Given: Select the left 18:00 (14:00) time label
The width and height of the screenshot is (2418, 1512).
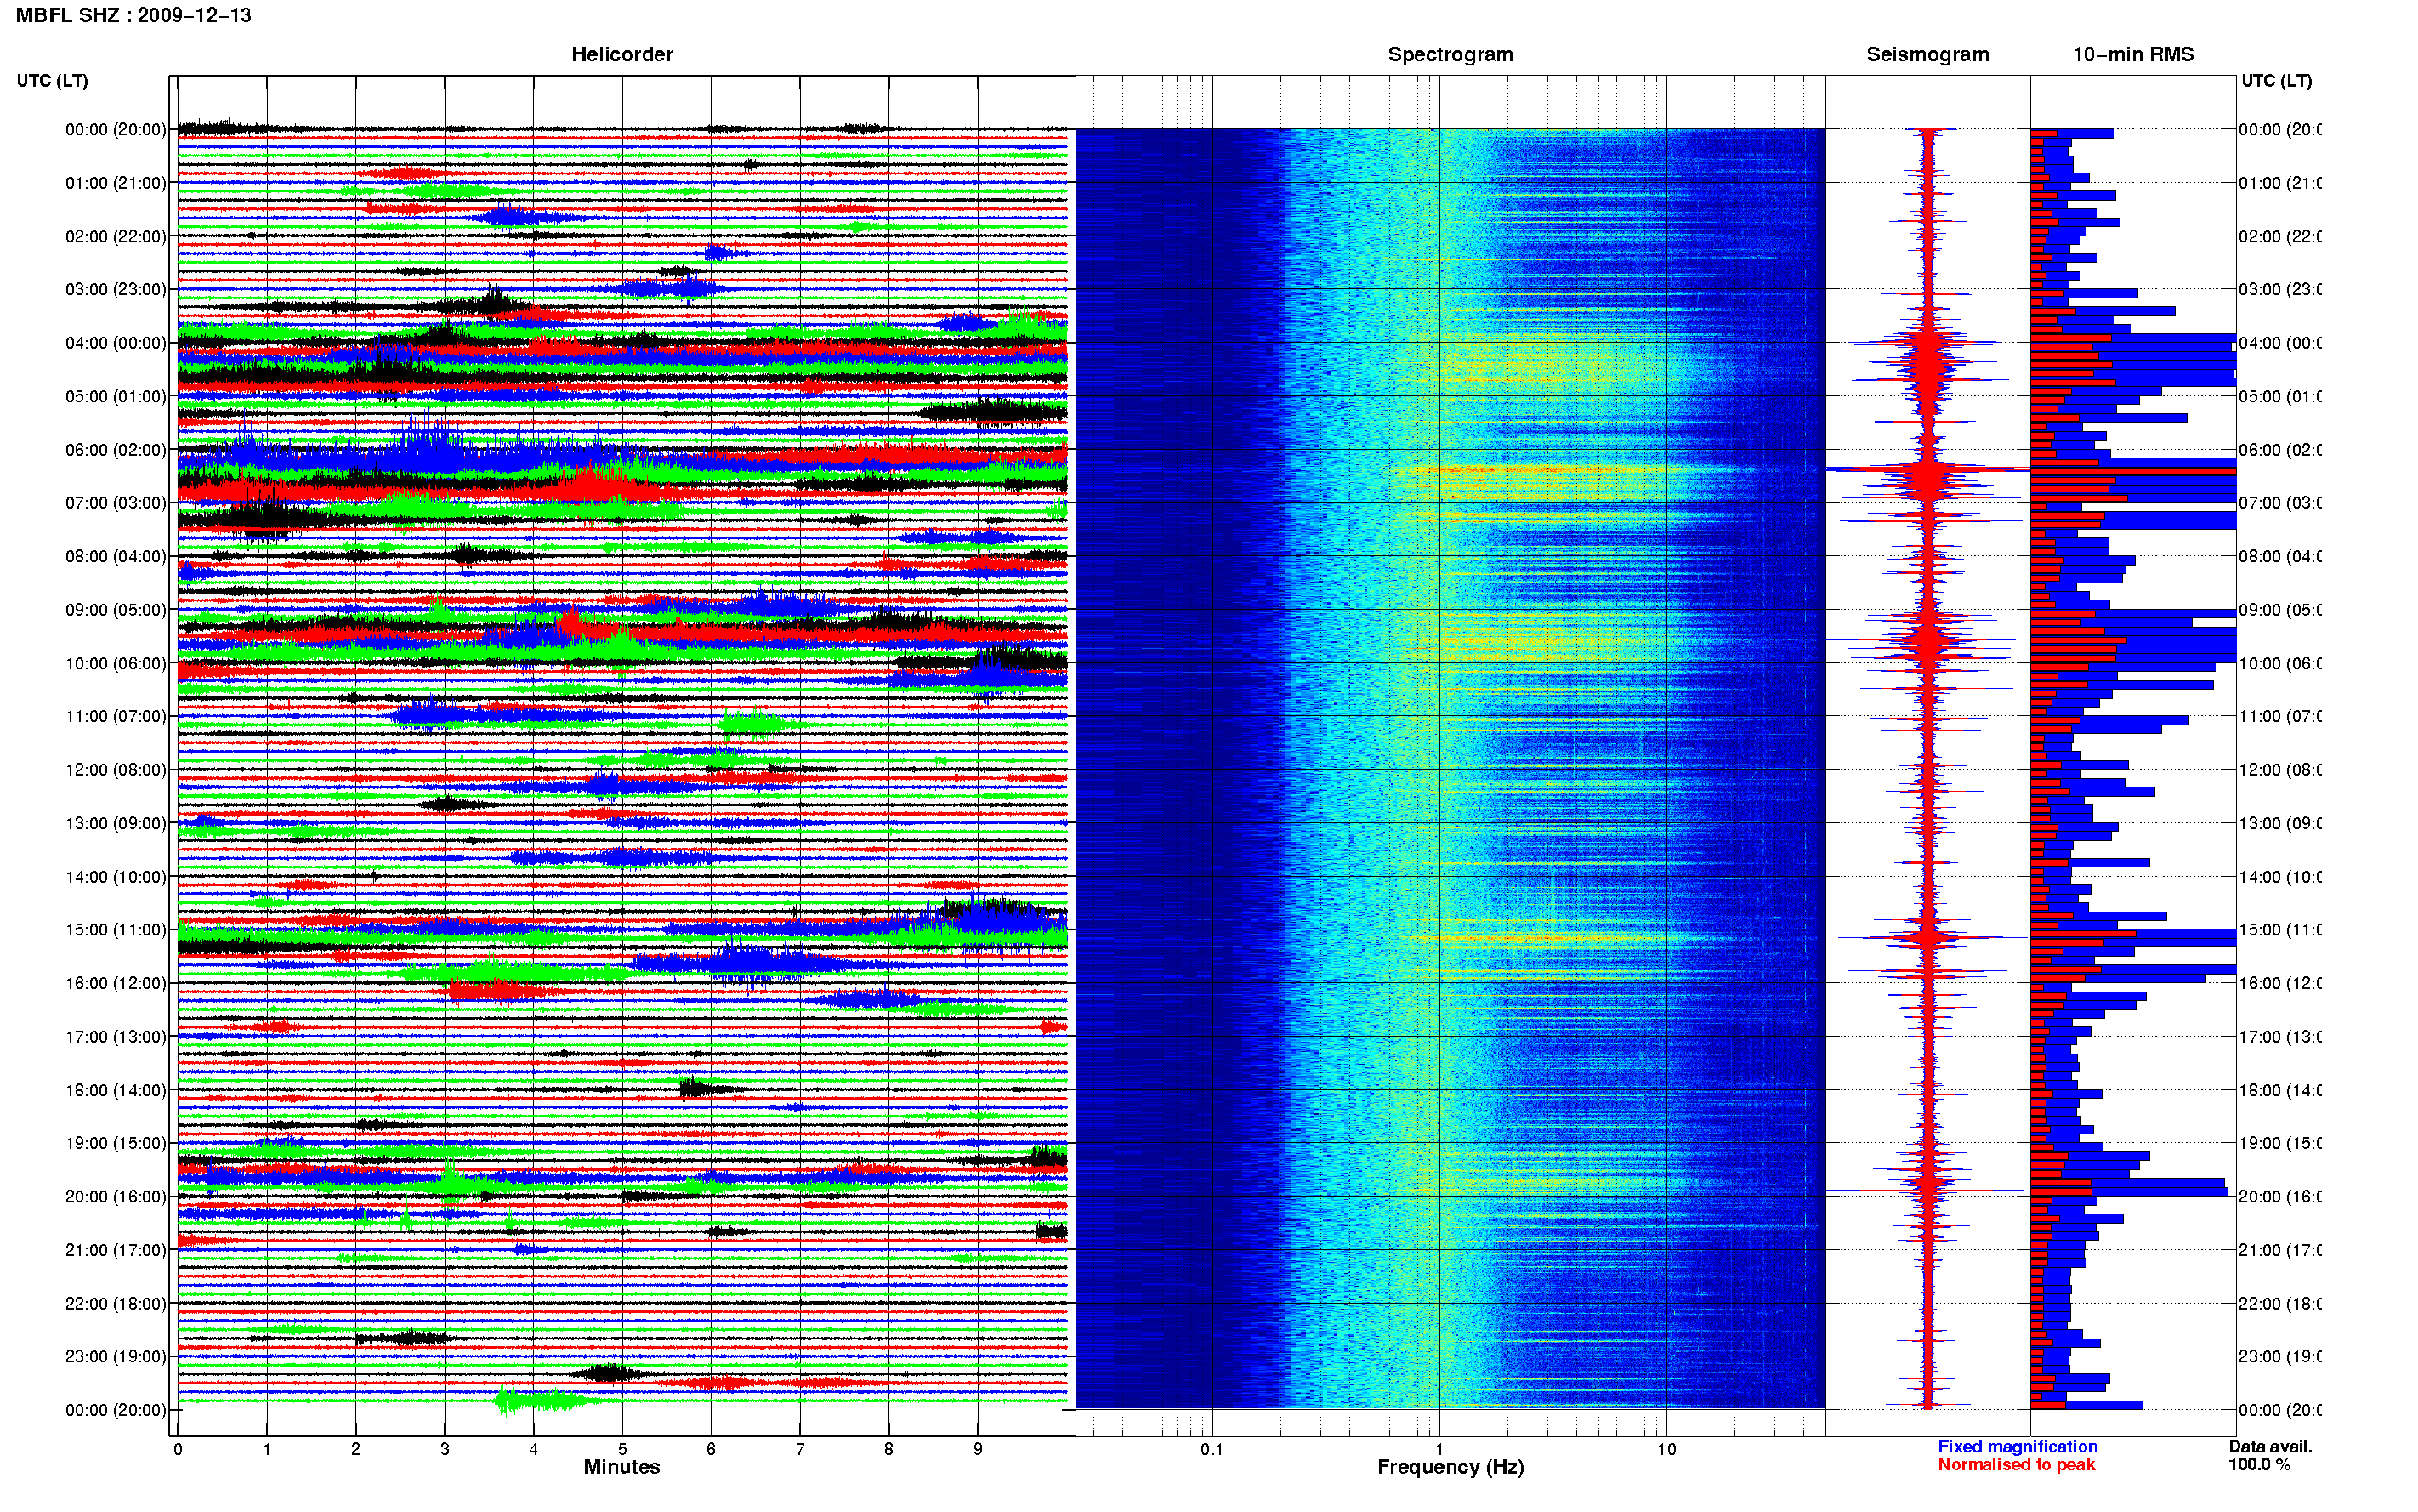Looking at the screenshot, I should [116, 1090].
